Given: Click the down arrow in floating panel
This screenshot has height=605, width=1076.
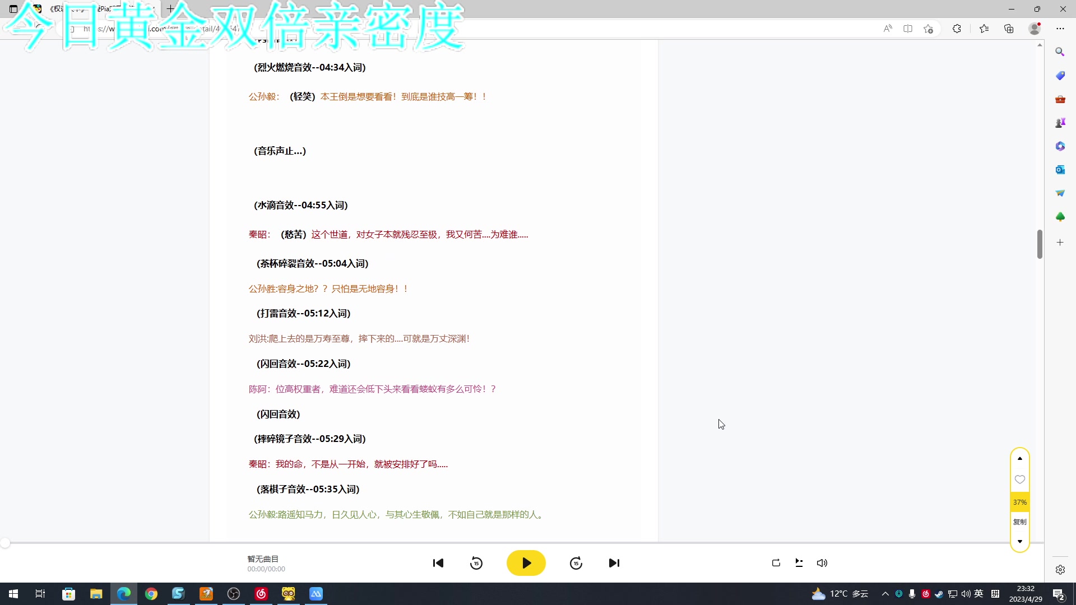Looking at the screenshot, I should pos(1020,542).
